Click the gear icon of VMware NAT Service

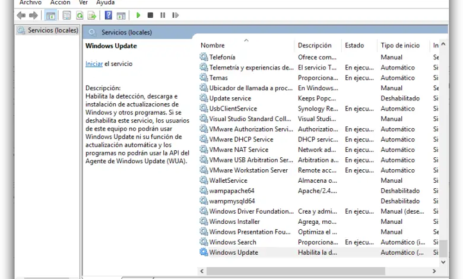coord(204,149)
